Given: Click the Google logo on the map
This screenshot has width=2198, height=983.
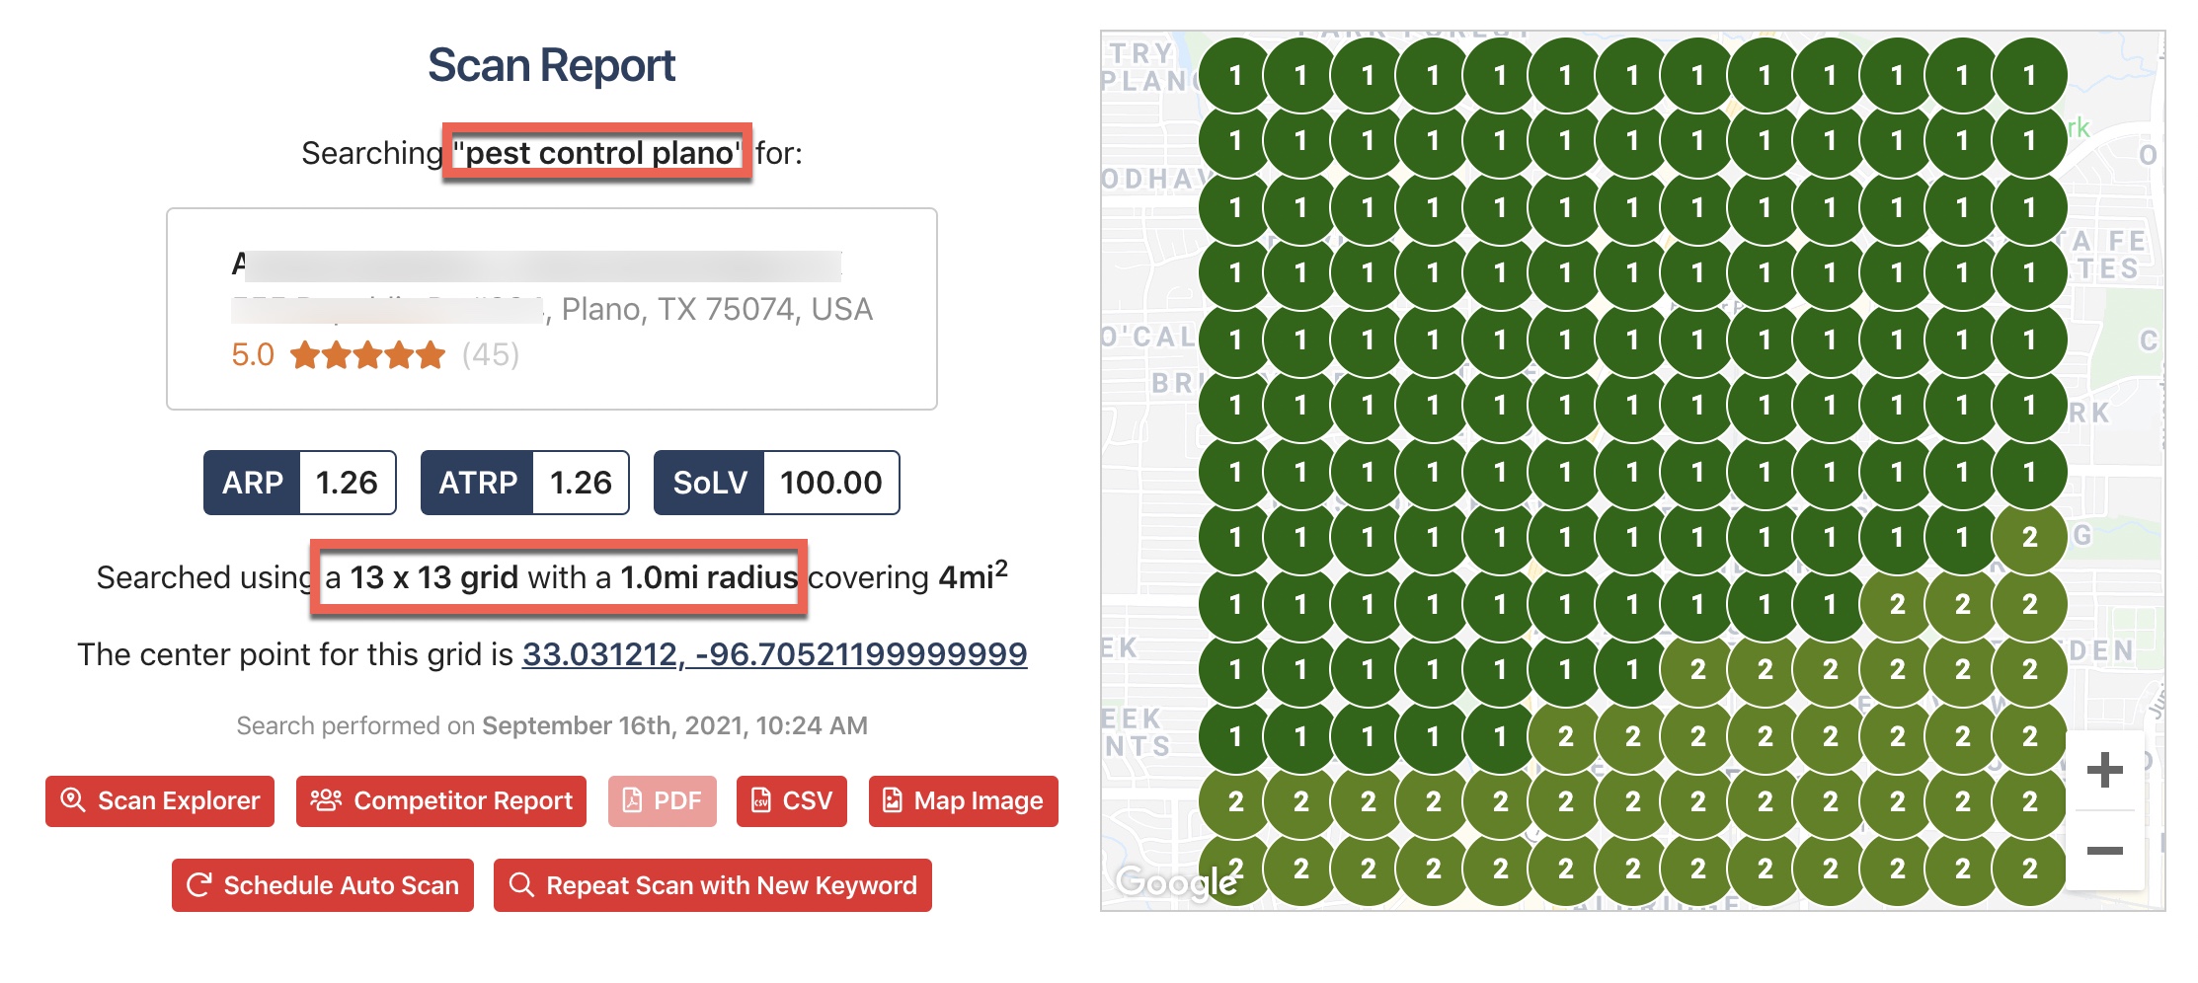Looking at the screenshot, I should [1175, 881].
